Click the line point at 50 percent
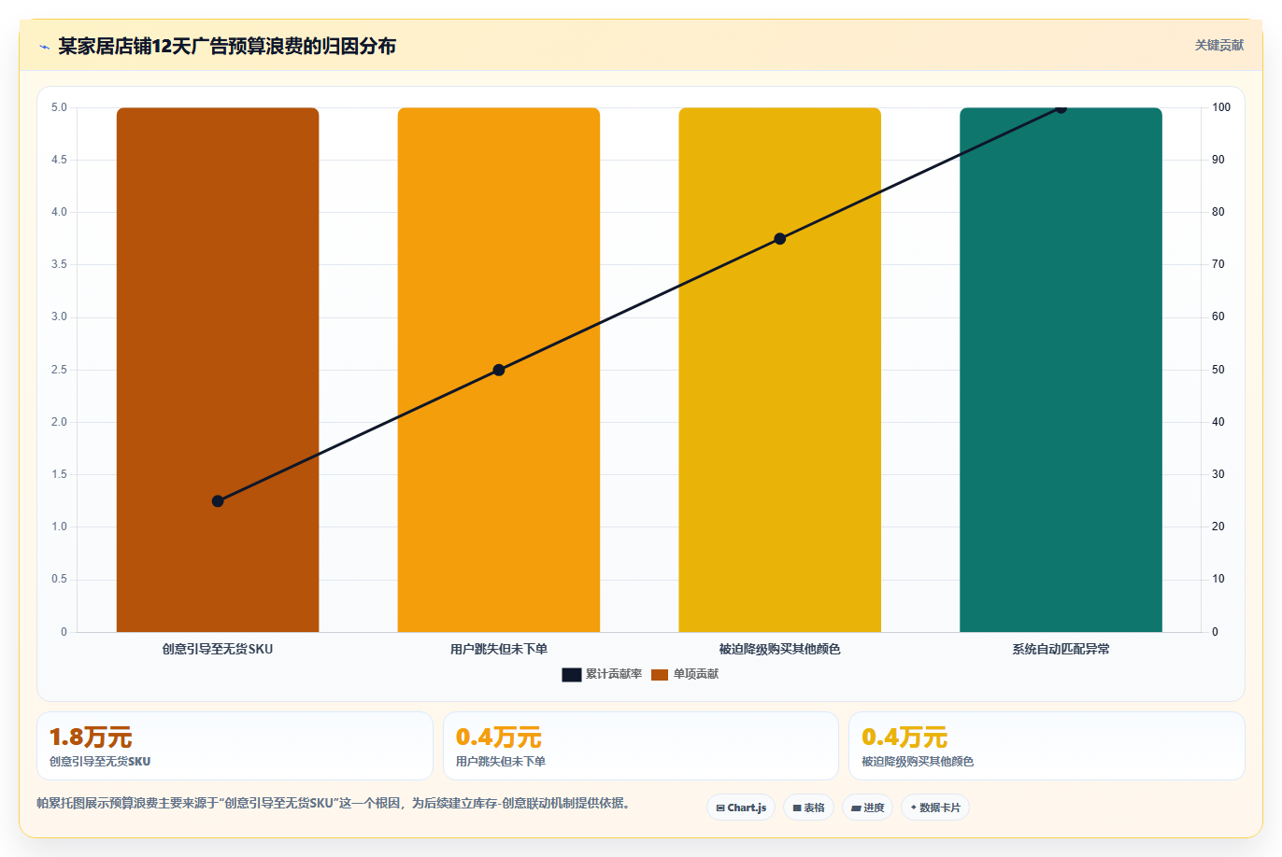Image resolution: width=1282 pixels, height=857 pixels. (x=499, y=370)
